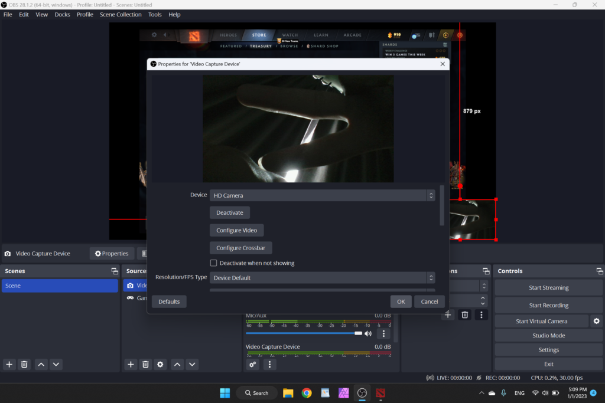This screenshot has height=403, width=605.
Task: Add a new scene with the plus icon
Action: pyautogui.click(x=9, y=364)
